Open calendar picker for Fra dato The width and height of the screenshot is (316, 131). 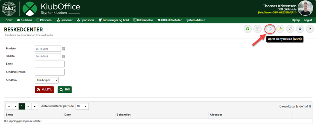[x=64, y=49]
